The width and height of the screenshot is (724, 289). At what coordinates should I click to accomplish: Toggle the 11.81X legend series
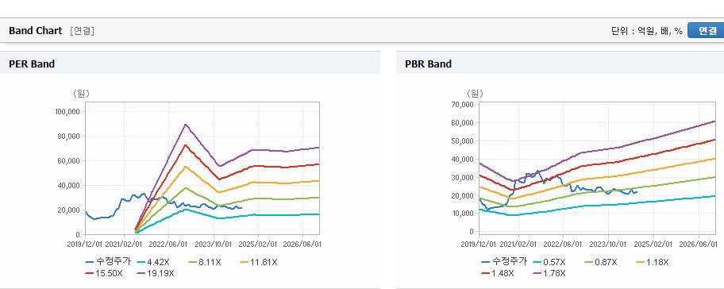(x=259, y=262)
